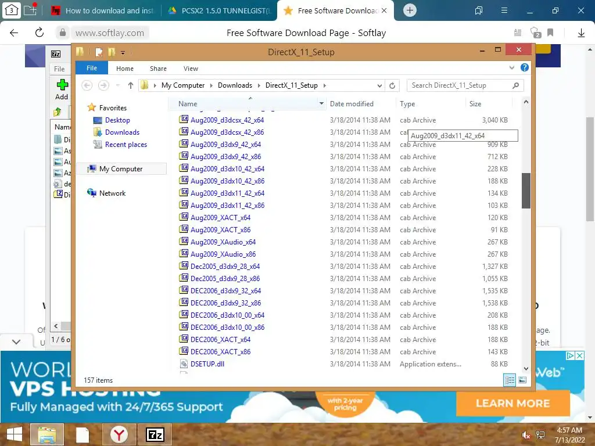Switch to details view icon
The width and height of the screenshot is (595, 446).
click(x=510, y=380)
